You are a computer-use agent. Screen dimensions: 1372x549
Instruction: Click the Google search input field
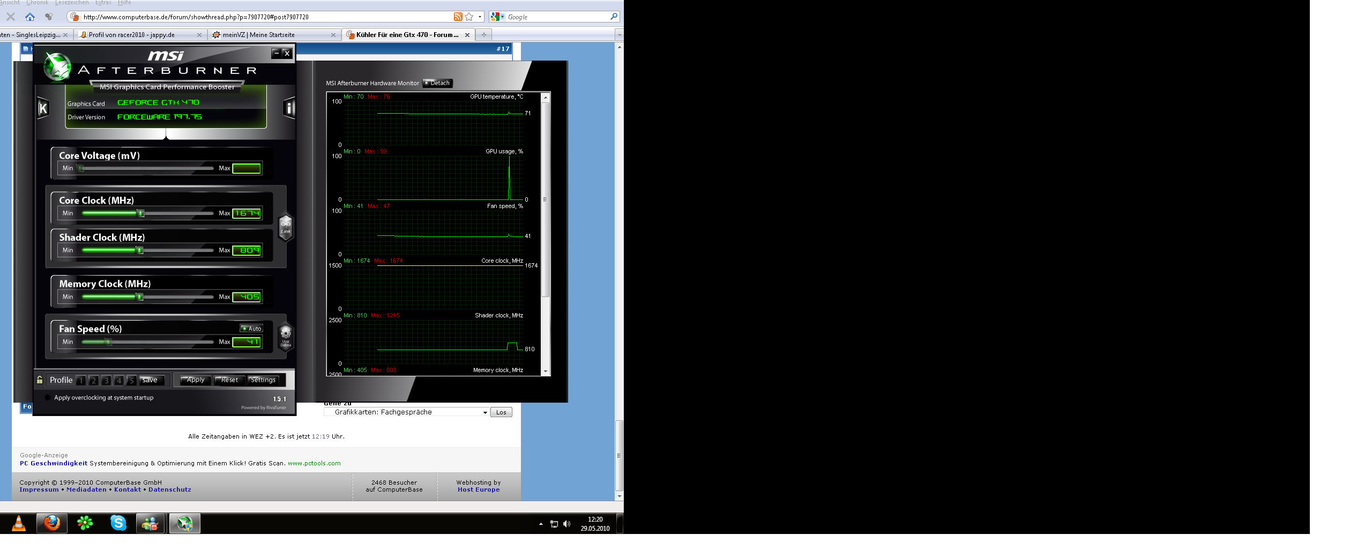(557, 17)
